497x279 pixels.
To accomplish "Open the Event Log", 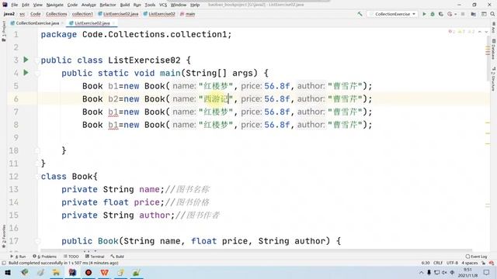I will point(476,257).
